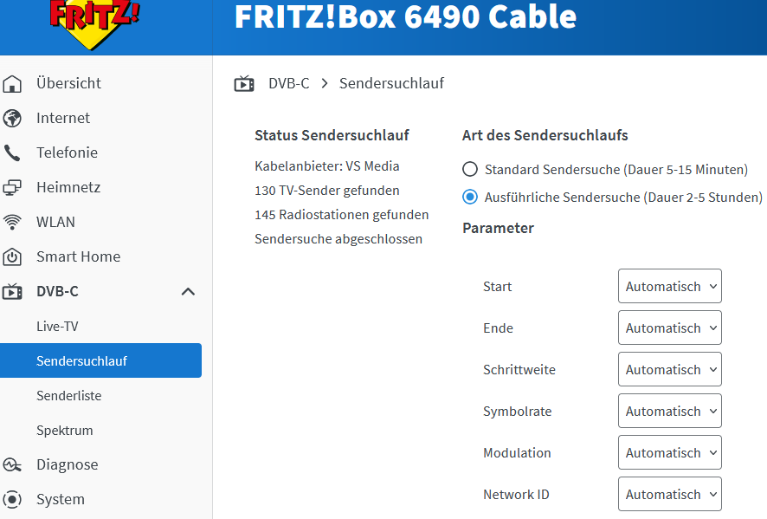Open the Start parameter dropdown
The width and height of the screenshot is (767, 519).
669,286
